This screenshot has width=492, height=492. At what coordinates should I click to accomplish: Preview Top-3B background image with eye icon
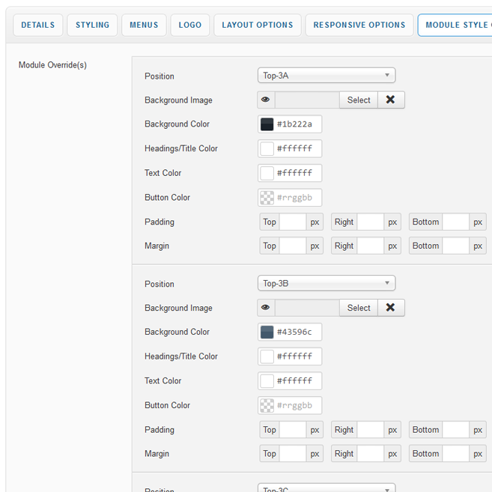266,308
